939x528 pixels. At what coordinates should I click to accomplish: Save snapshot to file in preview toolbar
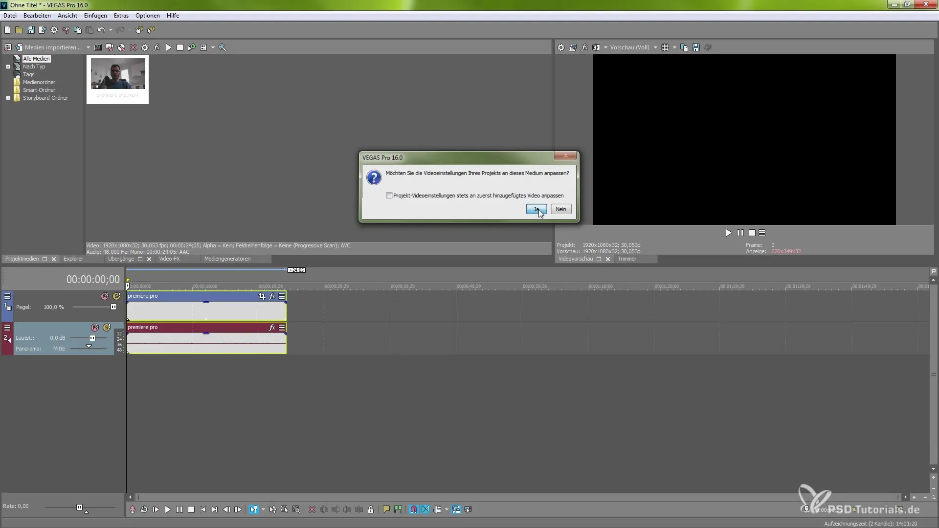coord(696,47)
